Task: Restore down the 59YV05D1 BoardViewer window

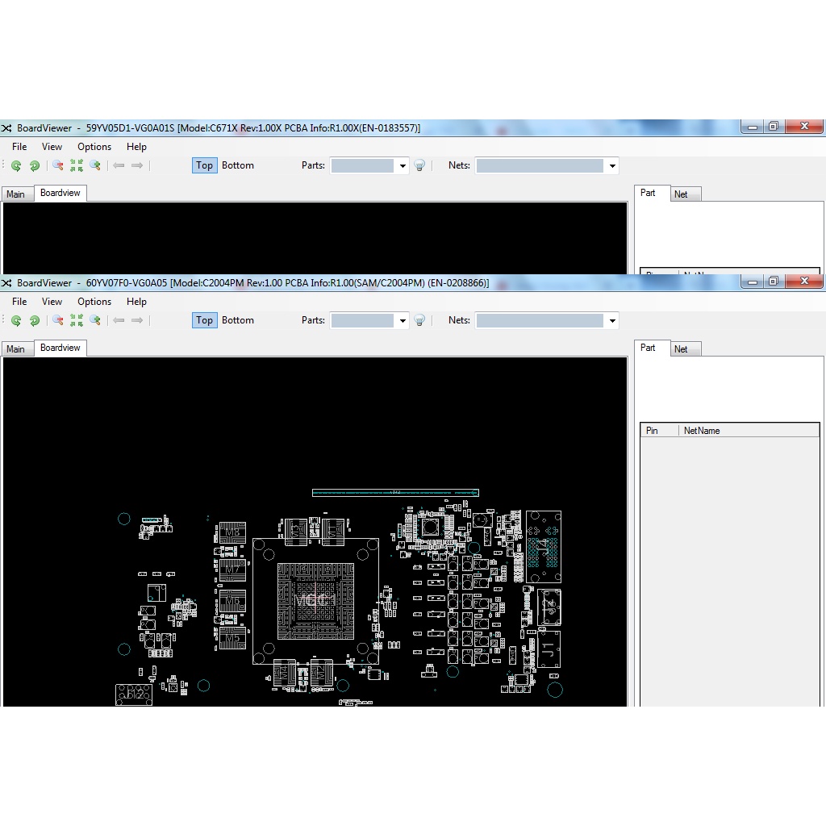Action: click(774, 127)
